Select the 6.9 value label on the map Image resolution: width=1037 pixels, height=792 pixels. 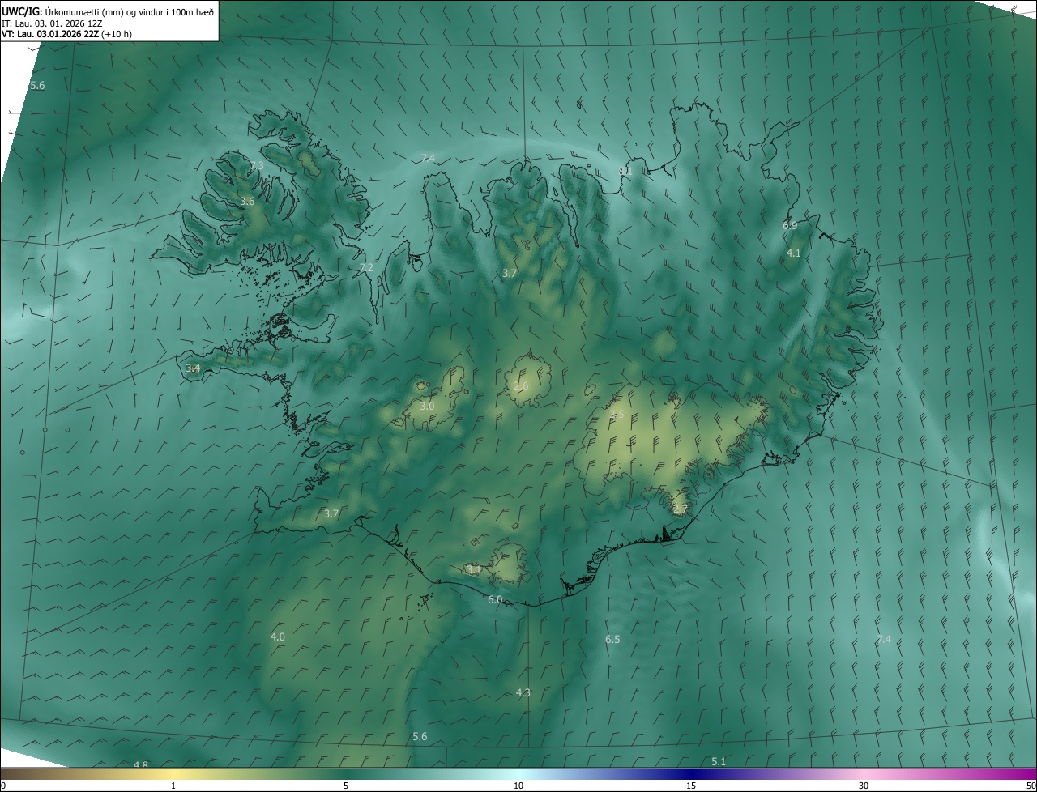coord(790,225)
